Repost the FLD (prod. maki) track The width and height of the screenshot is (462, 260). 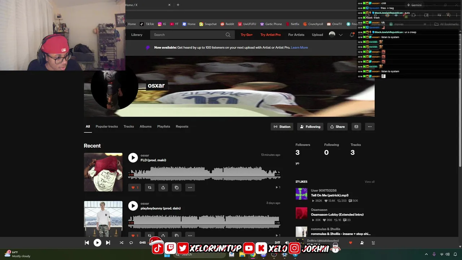click(149, 187)
